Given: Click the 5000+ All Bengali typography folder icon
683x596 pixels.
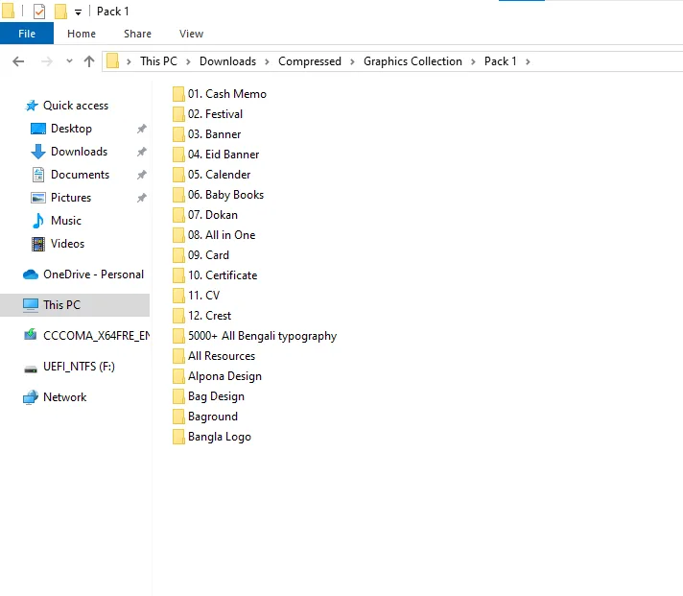Looking at the screenshot, I should pyautogui.click(x=178, y=336).
